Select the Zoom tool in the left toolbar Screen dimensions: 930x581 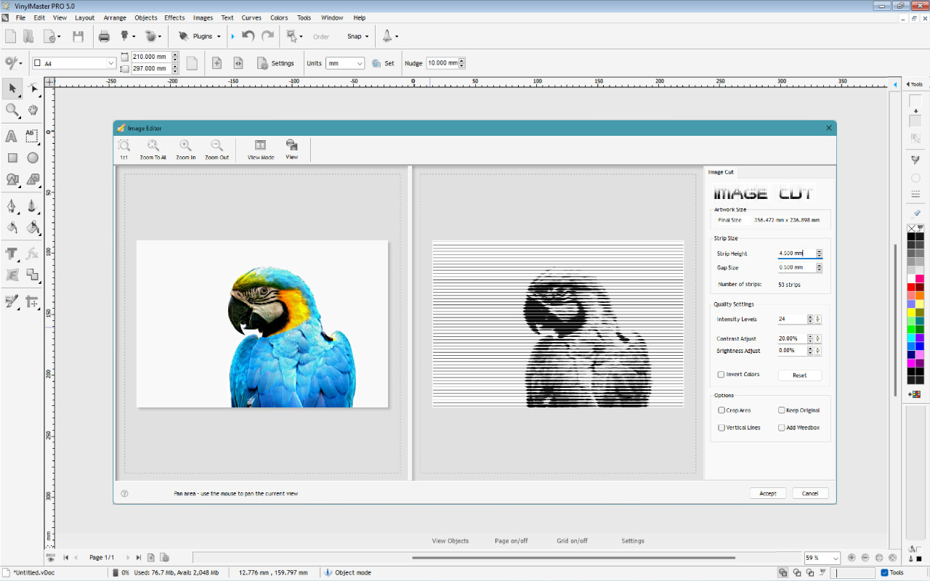click(12, 110)
